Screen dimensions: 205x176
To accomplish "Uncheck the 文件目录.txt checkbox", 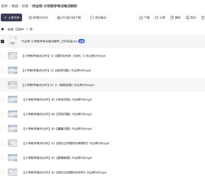I will coord(3,41).
